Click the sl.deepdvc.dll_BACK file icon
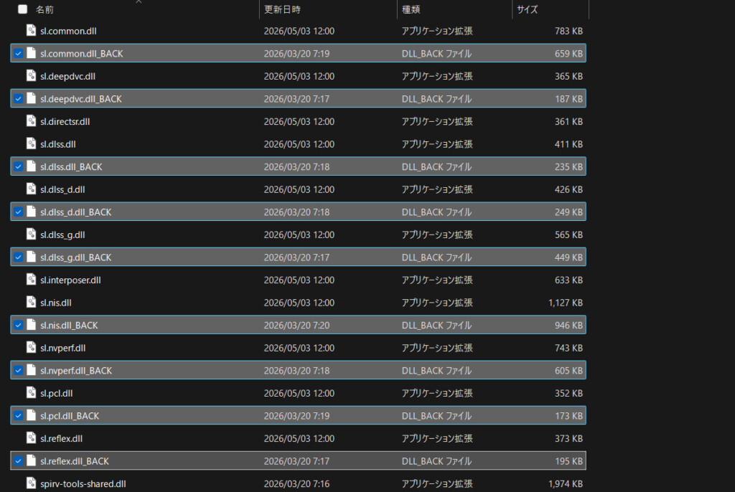Viewport: 735px width, 492px height. click(32, 98)
